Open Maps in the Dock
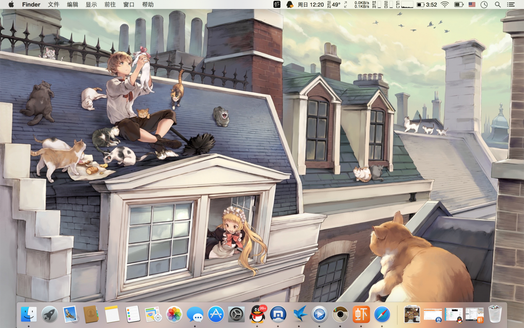524x328 pixels. [153, 314]
